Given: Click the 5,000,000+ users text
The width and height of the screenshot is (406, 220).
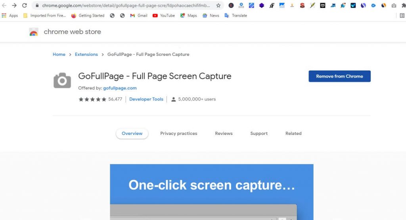Looking at the screenshot, I should 197,99.
